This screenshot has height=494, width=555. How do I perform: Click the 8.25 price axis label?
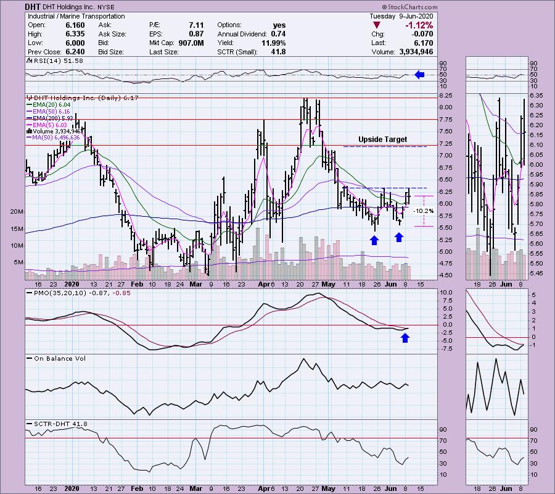point(446,95)
